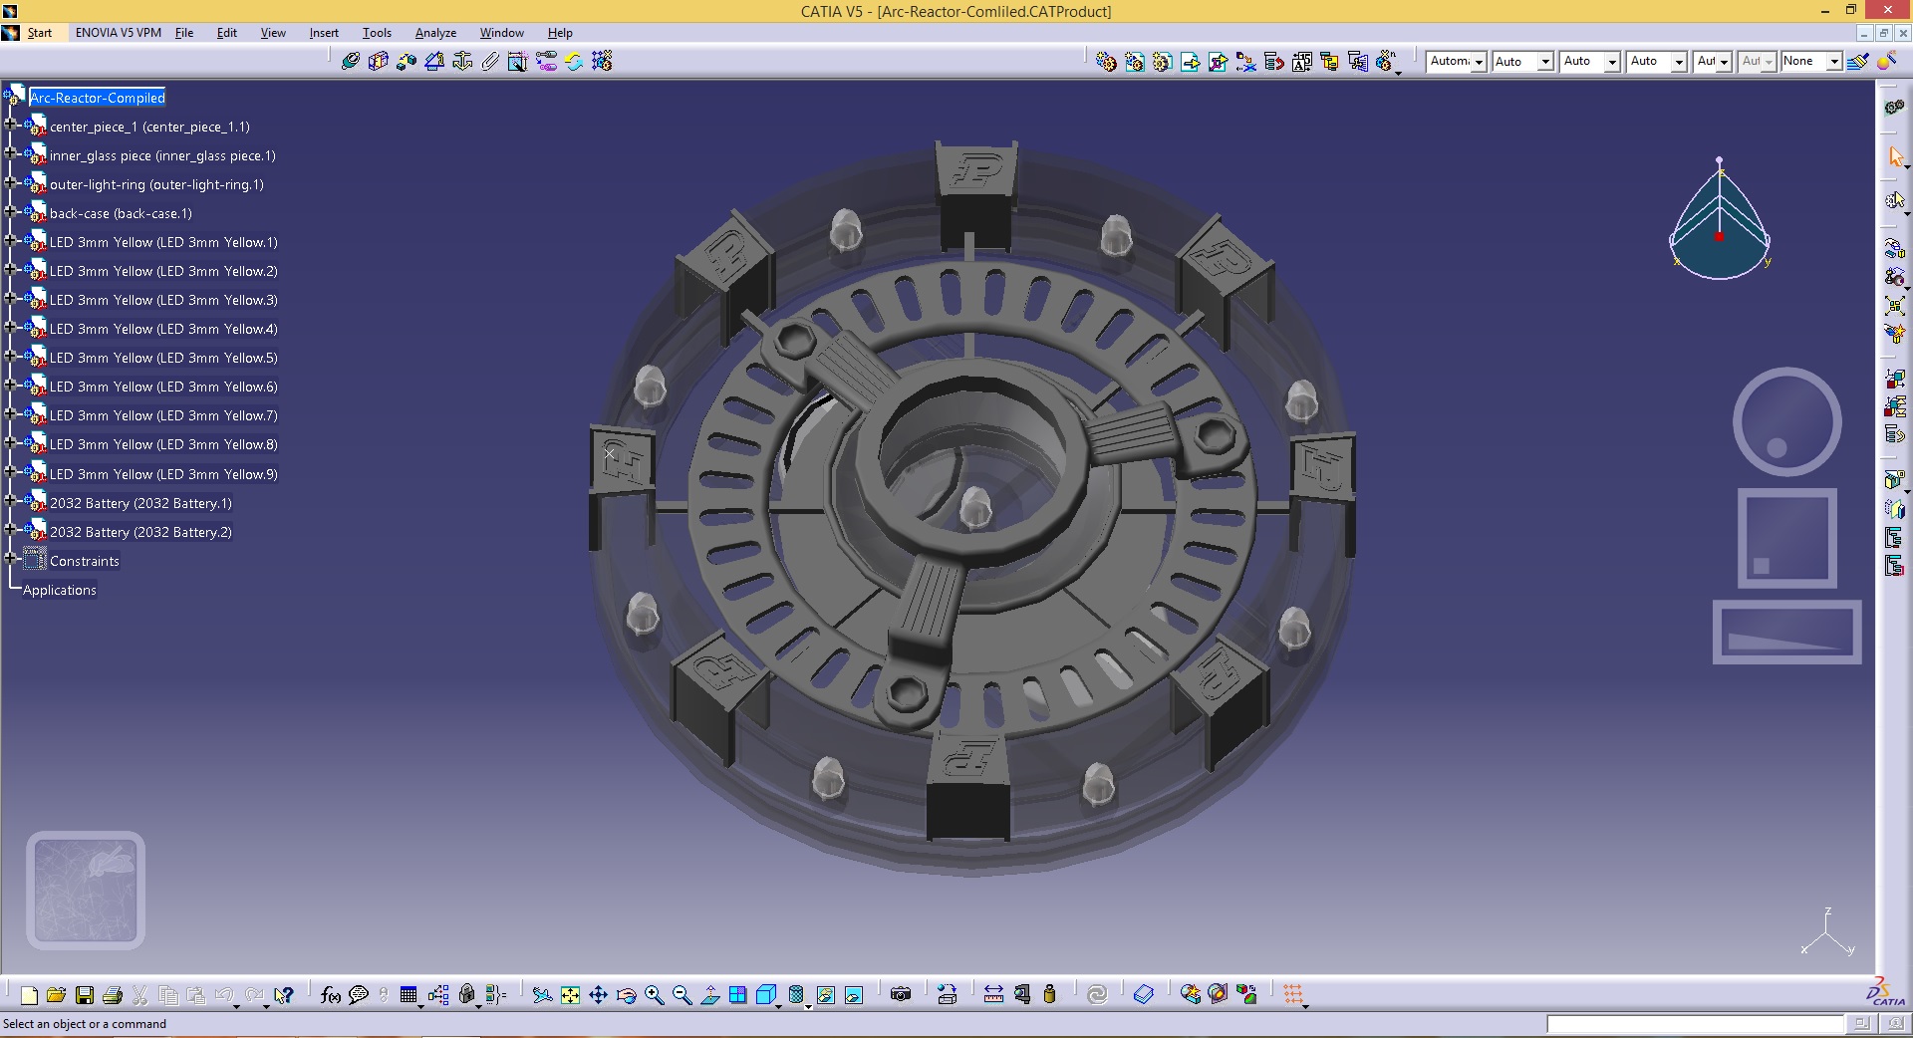Expand the back-case tree node
The image size is (1913, 1038).
tap(10, 212)
